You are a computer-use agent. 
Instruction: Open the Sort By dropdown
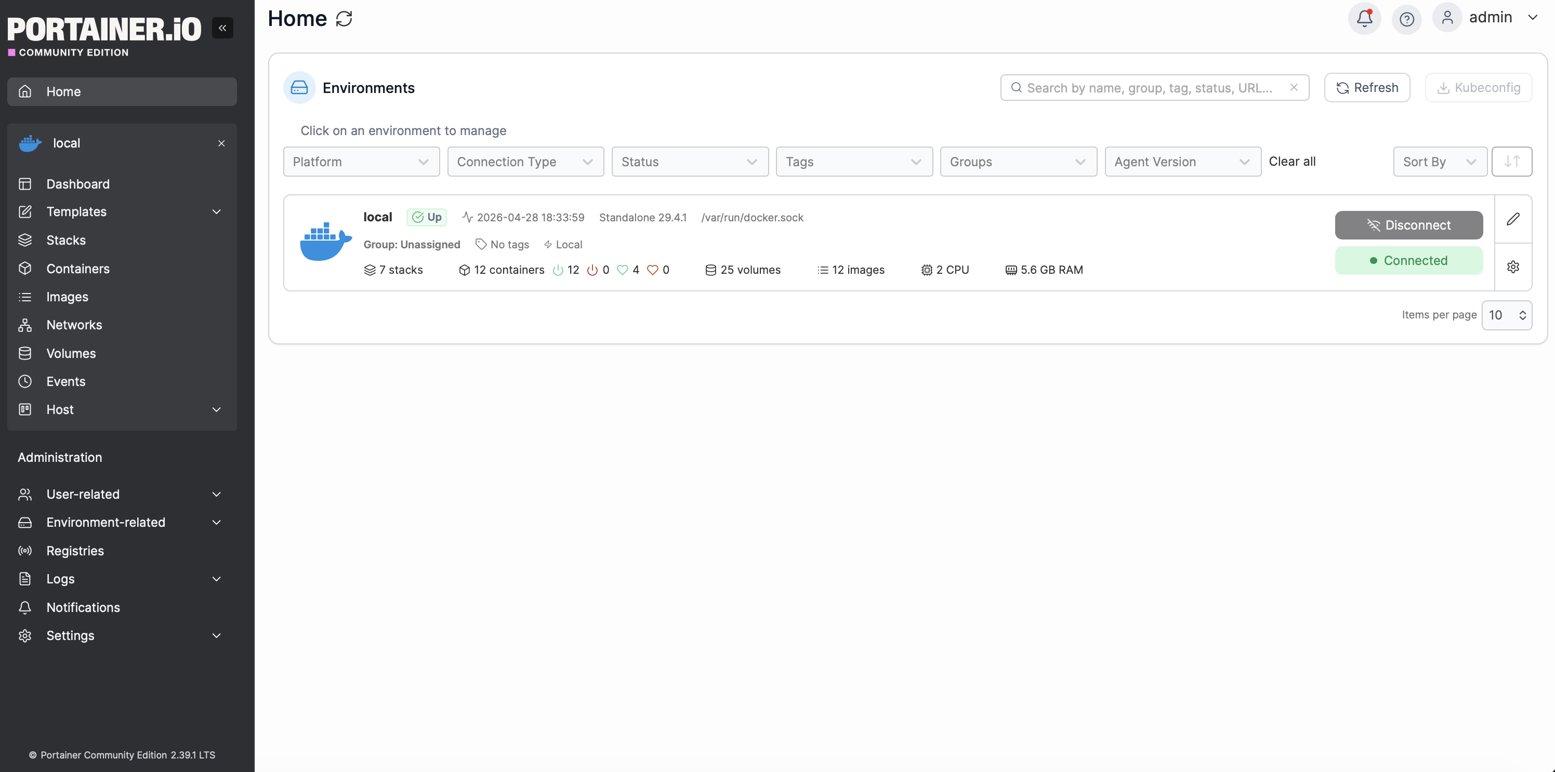click(1440, 162)
